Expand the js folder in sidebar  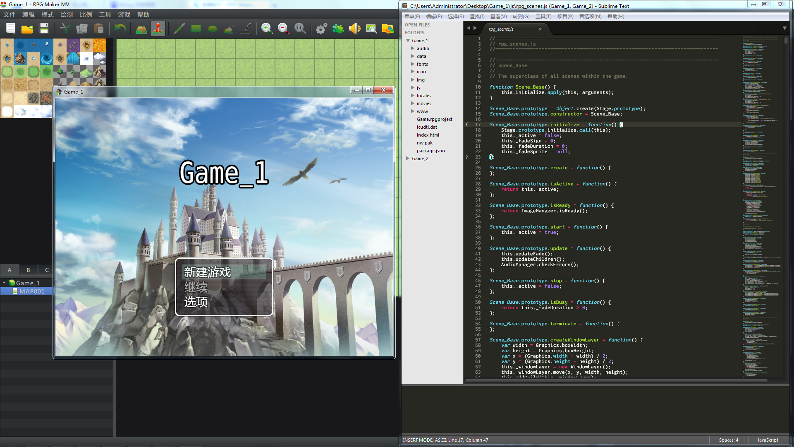[413, 88]
